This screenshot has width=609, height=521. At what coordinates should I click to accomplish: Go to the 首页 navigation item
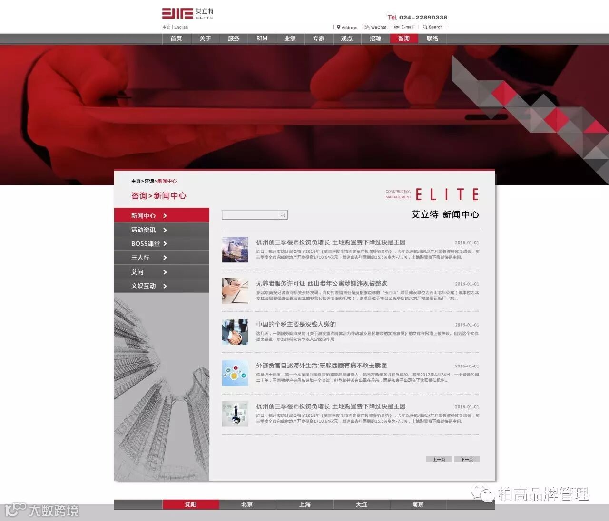[176, 39]
